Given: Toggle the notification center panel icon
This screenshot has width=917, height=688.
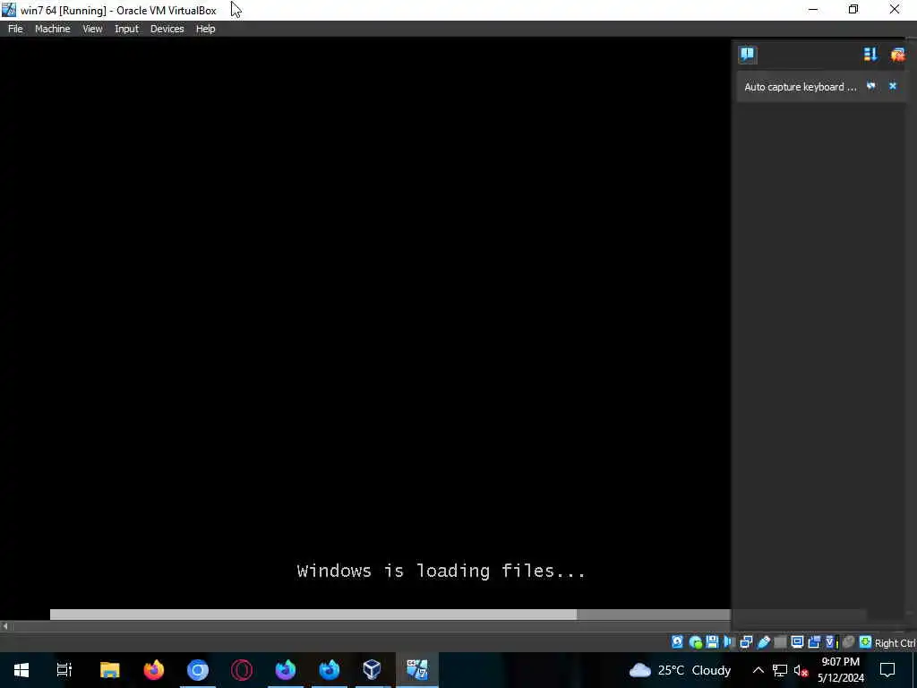Looking at the screenshot, I should coord(748,55).
